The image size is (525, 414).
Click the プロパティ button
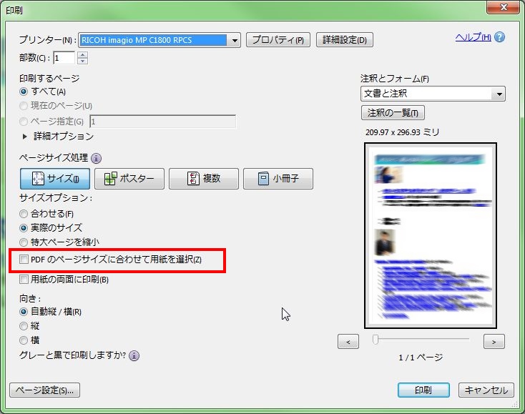tap(278, 40)
